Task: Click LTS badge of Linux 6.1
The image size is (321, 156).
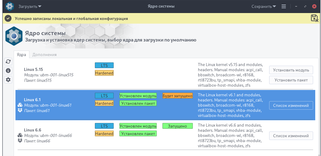Action: point(104,96)
